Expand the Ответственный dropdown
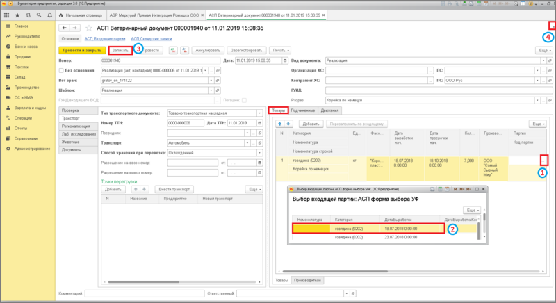 [346, 293]
